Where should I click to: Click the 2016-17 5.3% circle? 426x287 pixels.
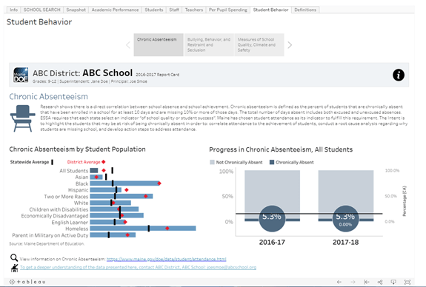[272, 219]
